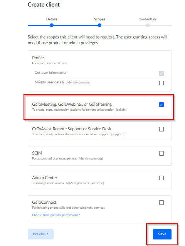
Task: Click the SCIM scope card heading
Action: point(37,153)
